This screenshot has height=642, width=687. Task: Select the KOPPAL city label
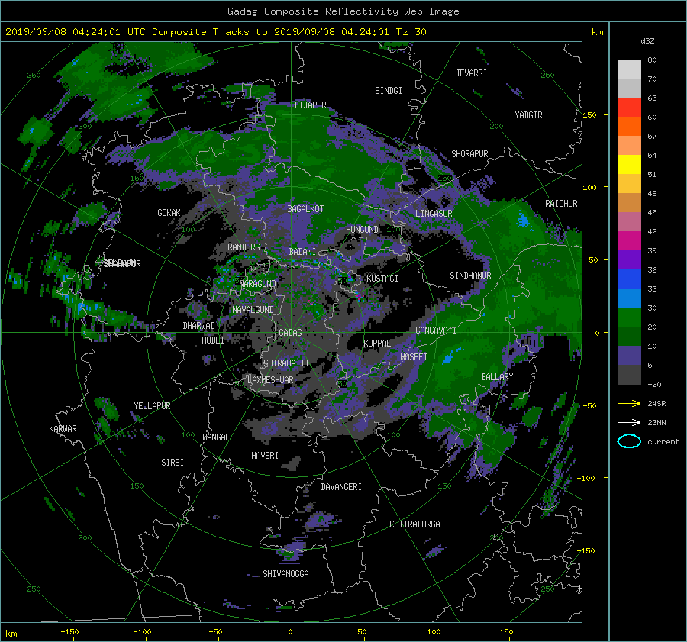click(377, 344)
